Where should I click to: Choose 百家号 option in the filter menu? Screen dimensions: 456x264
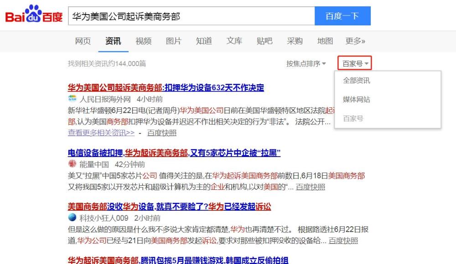[353, 118]
